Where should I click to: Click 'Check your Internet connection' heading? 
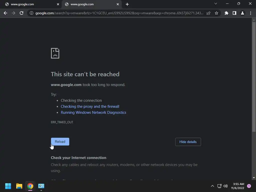click(78, 158)
